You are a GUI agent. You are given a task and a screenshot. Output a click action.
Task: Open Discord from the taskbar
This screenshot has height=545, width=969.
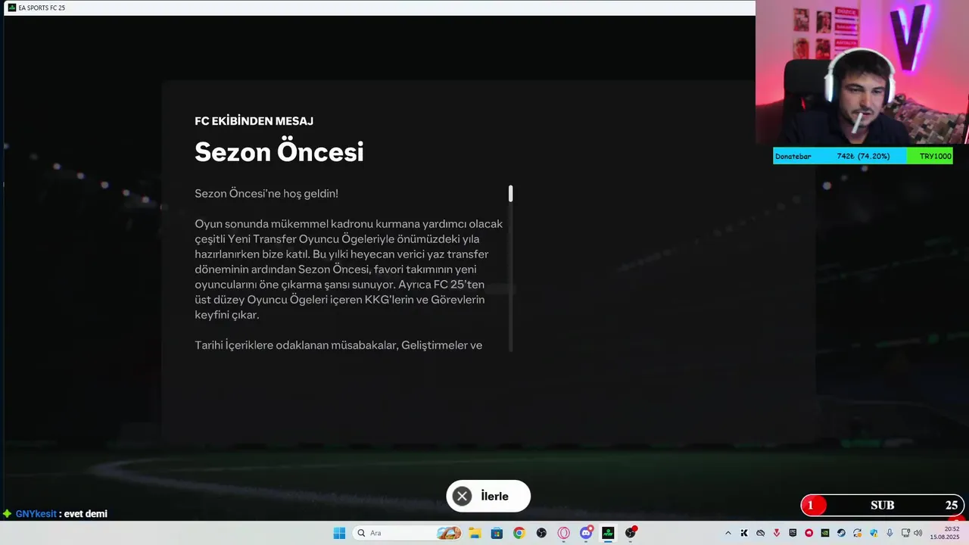click(x=586, y=533)
